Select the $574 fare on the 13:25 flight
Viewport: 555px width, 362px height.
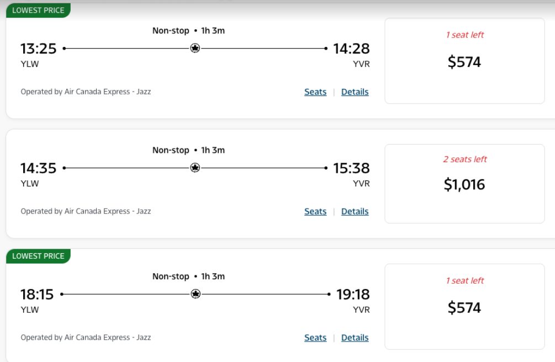[x=464, y=62]
